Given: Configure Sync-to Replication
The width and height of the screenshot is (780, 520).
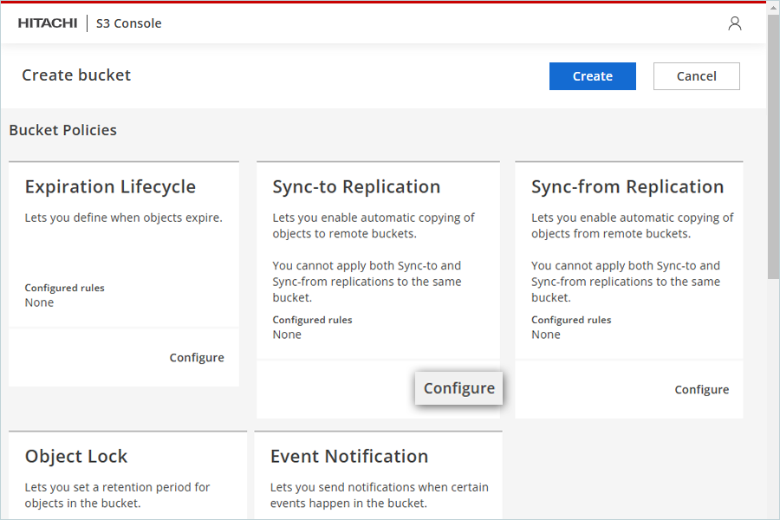Looking at the screenshot, I should 459,388.
